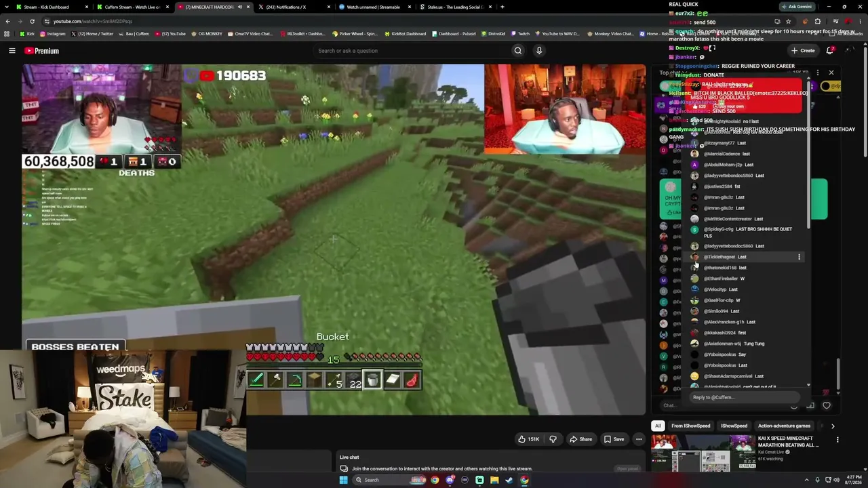This screenshot has height=488, width=868.
Task: Open the taskbar clock and date
Action: 853,480
